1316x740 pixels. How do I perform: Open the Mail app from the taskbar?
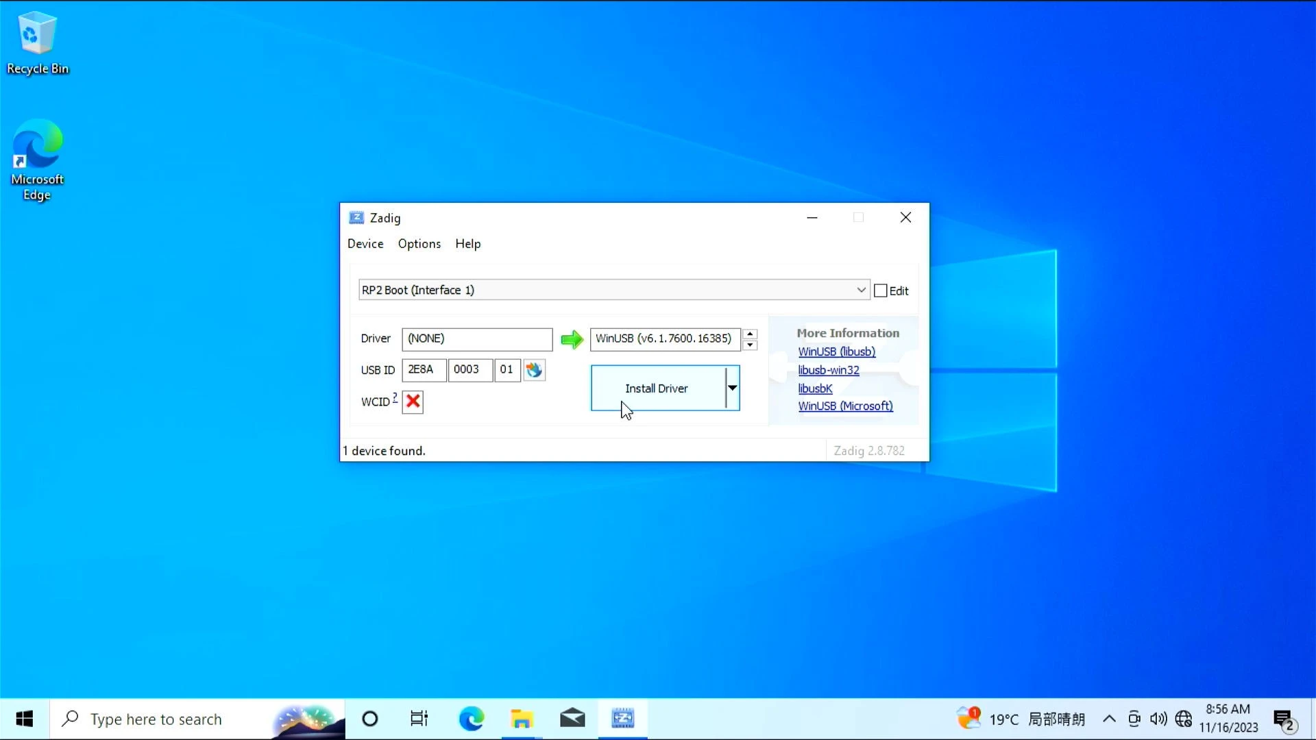[x=572, y=719]
